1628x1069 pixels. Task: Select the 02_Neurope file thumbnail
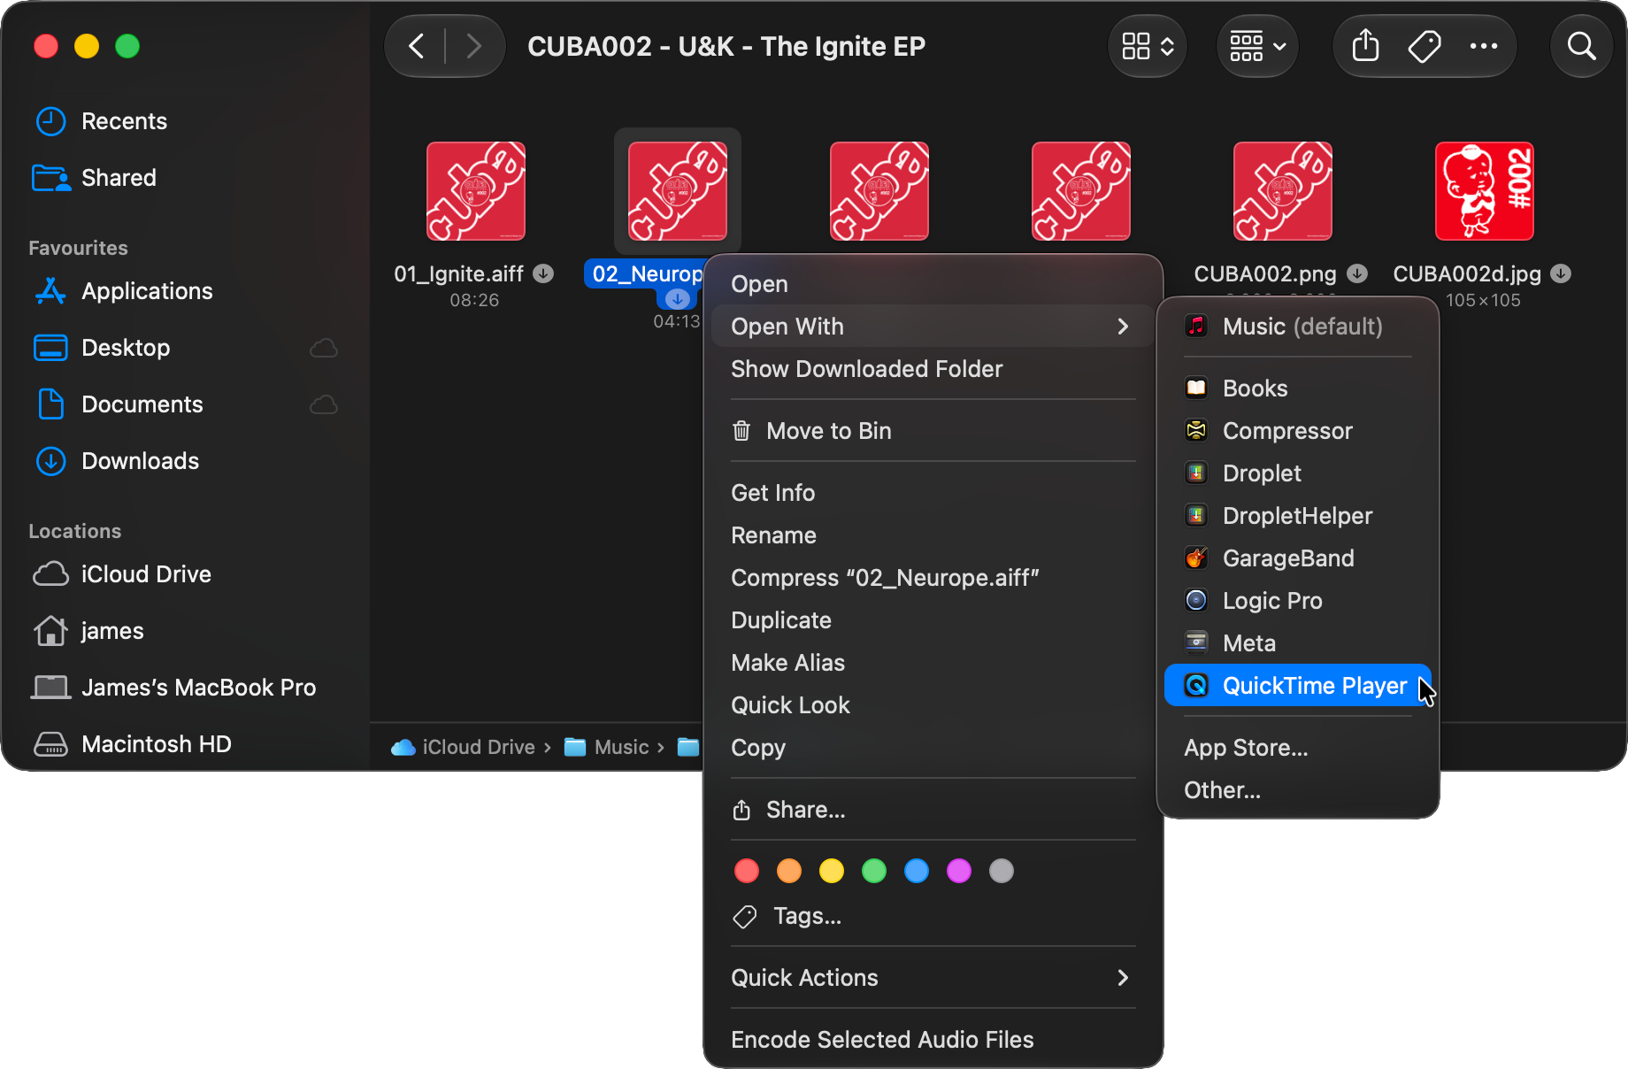click(678, 191)
